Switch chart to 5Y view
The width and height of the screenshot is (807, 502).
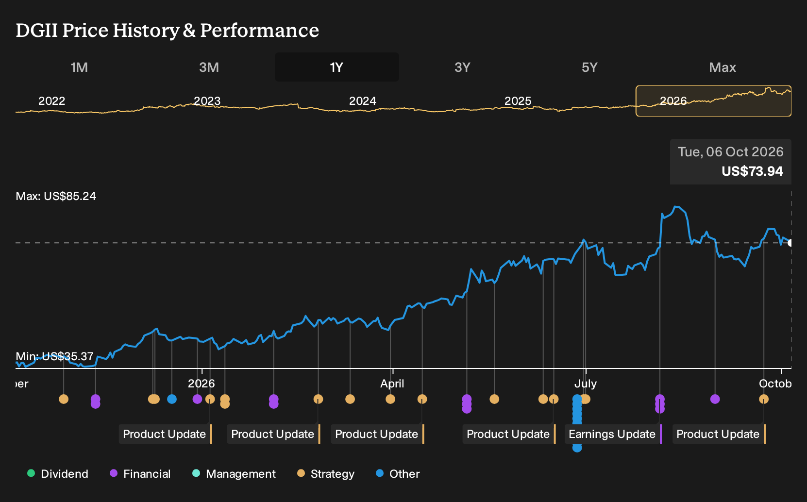pyautogui.click(x=589, y=67)
